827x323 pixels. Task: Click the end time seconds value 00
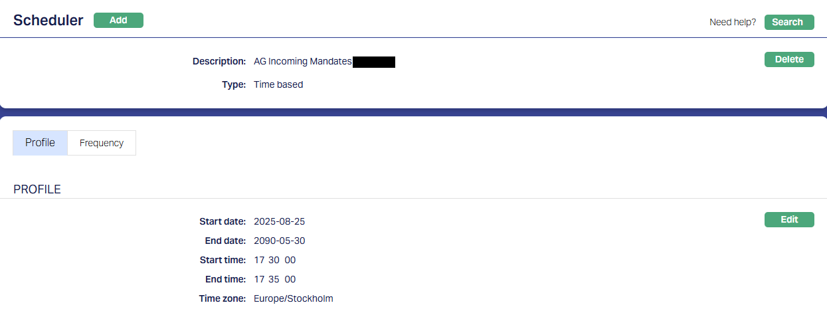coord(290,279)
